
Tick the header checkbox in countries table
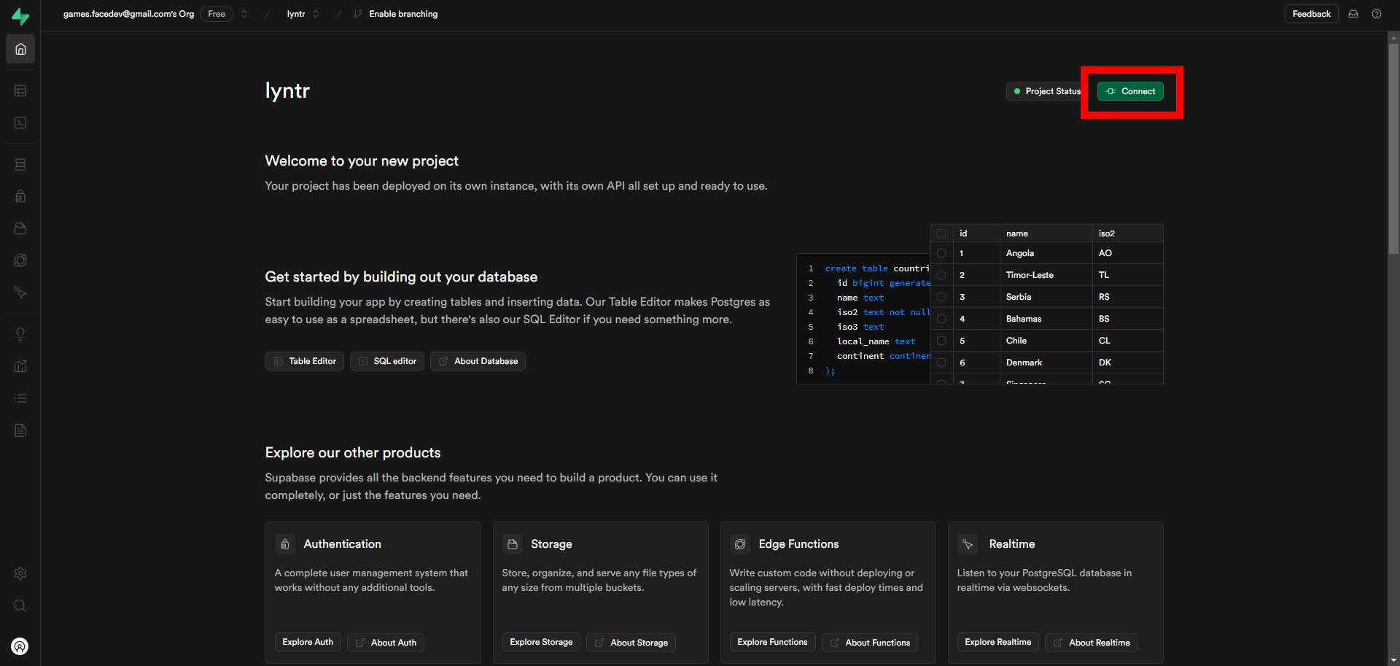click(941, 233)
